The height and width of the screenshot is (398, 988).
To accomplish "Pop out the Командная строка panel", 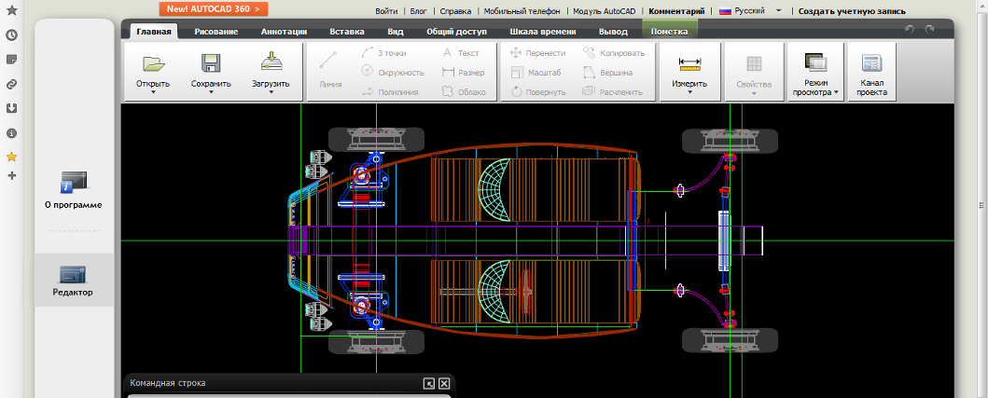I will click(429, 383).
